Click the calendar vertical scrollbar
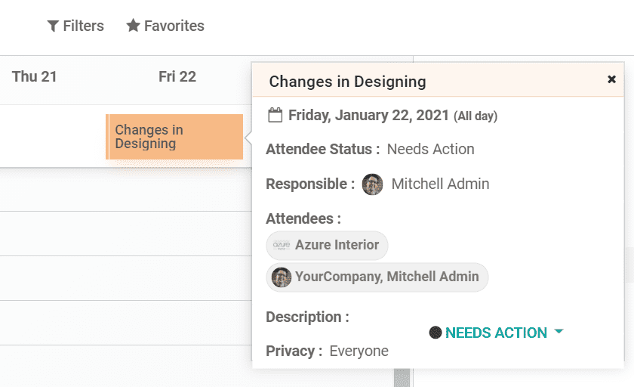This screenshot has height=387, width=634. click(402, 376)
